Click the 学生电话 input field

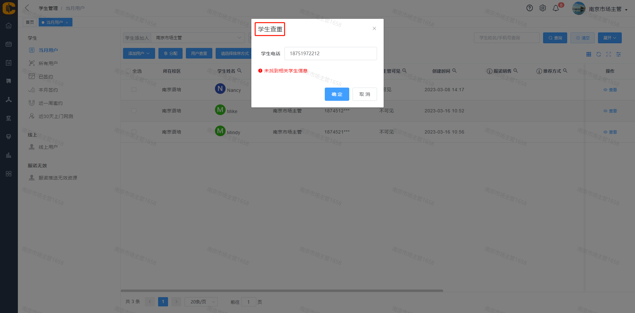pos(330,54)
